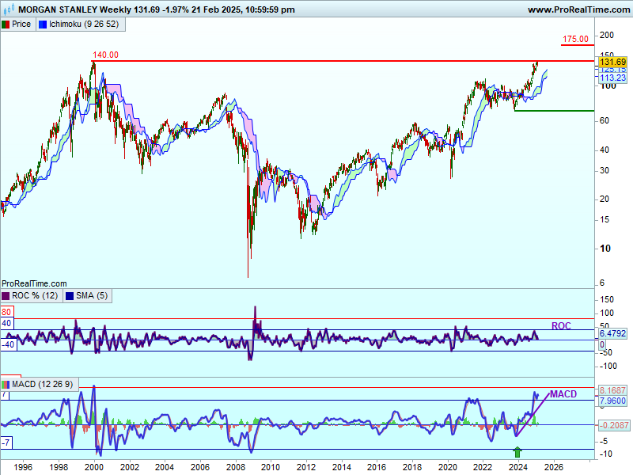The height and width of the screenshot is (475, 633).
Task: Select the SMA (5) indicator label
Action: coord(93,295)
